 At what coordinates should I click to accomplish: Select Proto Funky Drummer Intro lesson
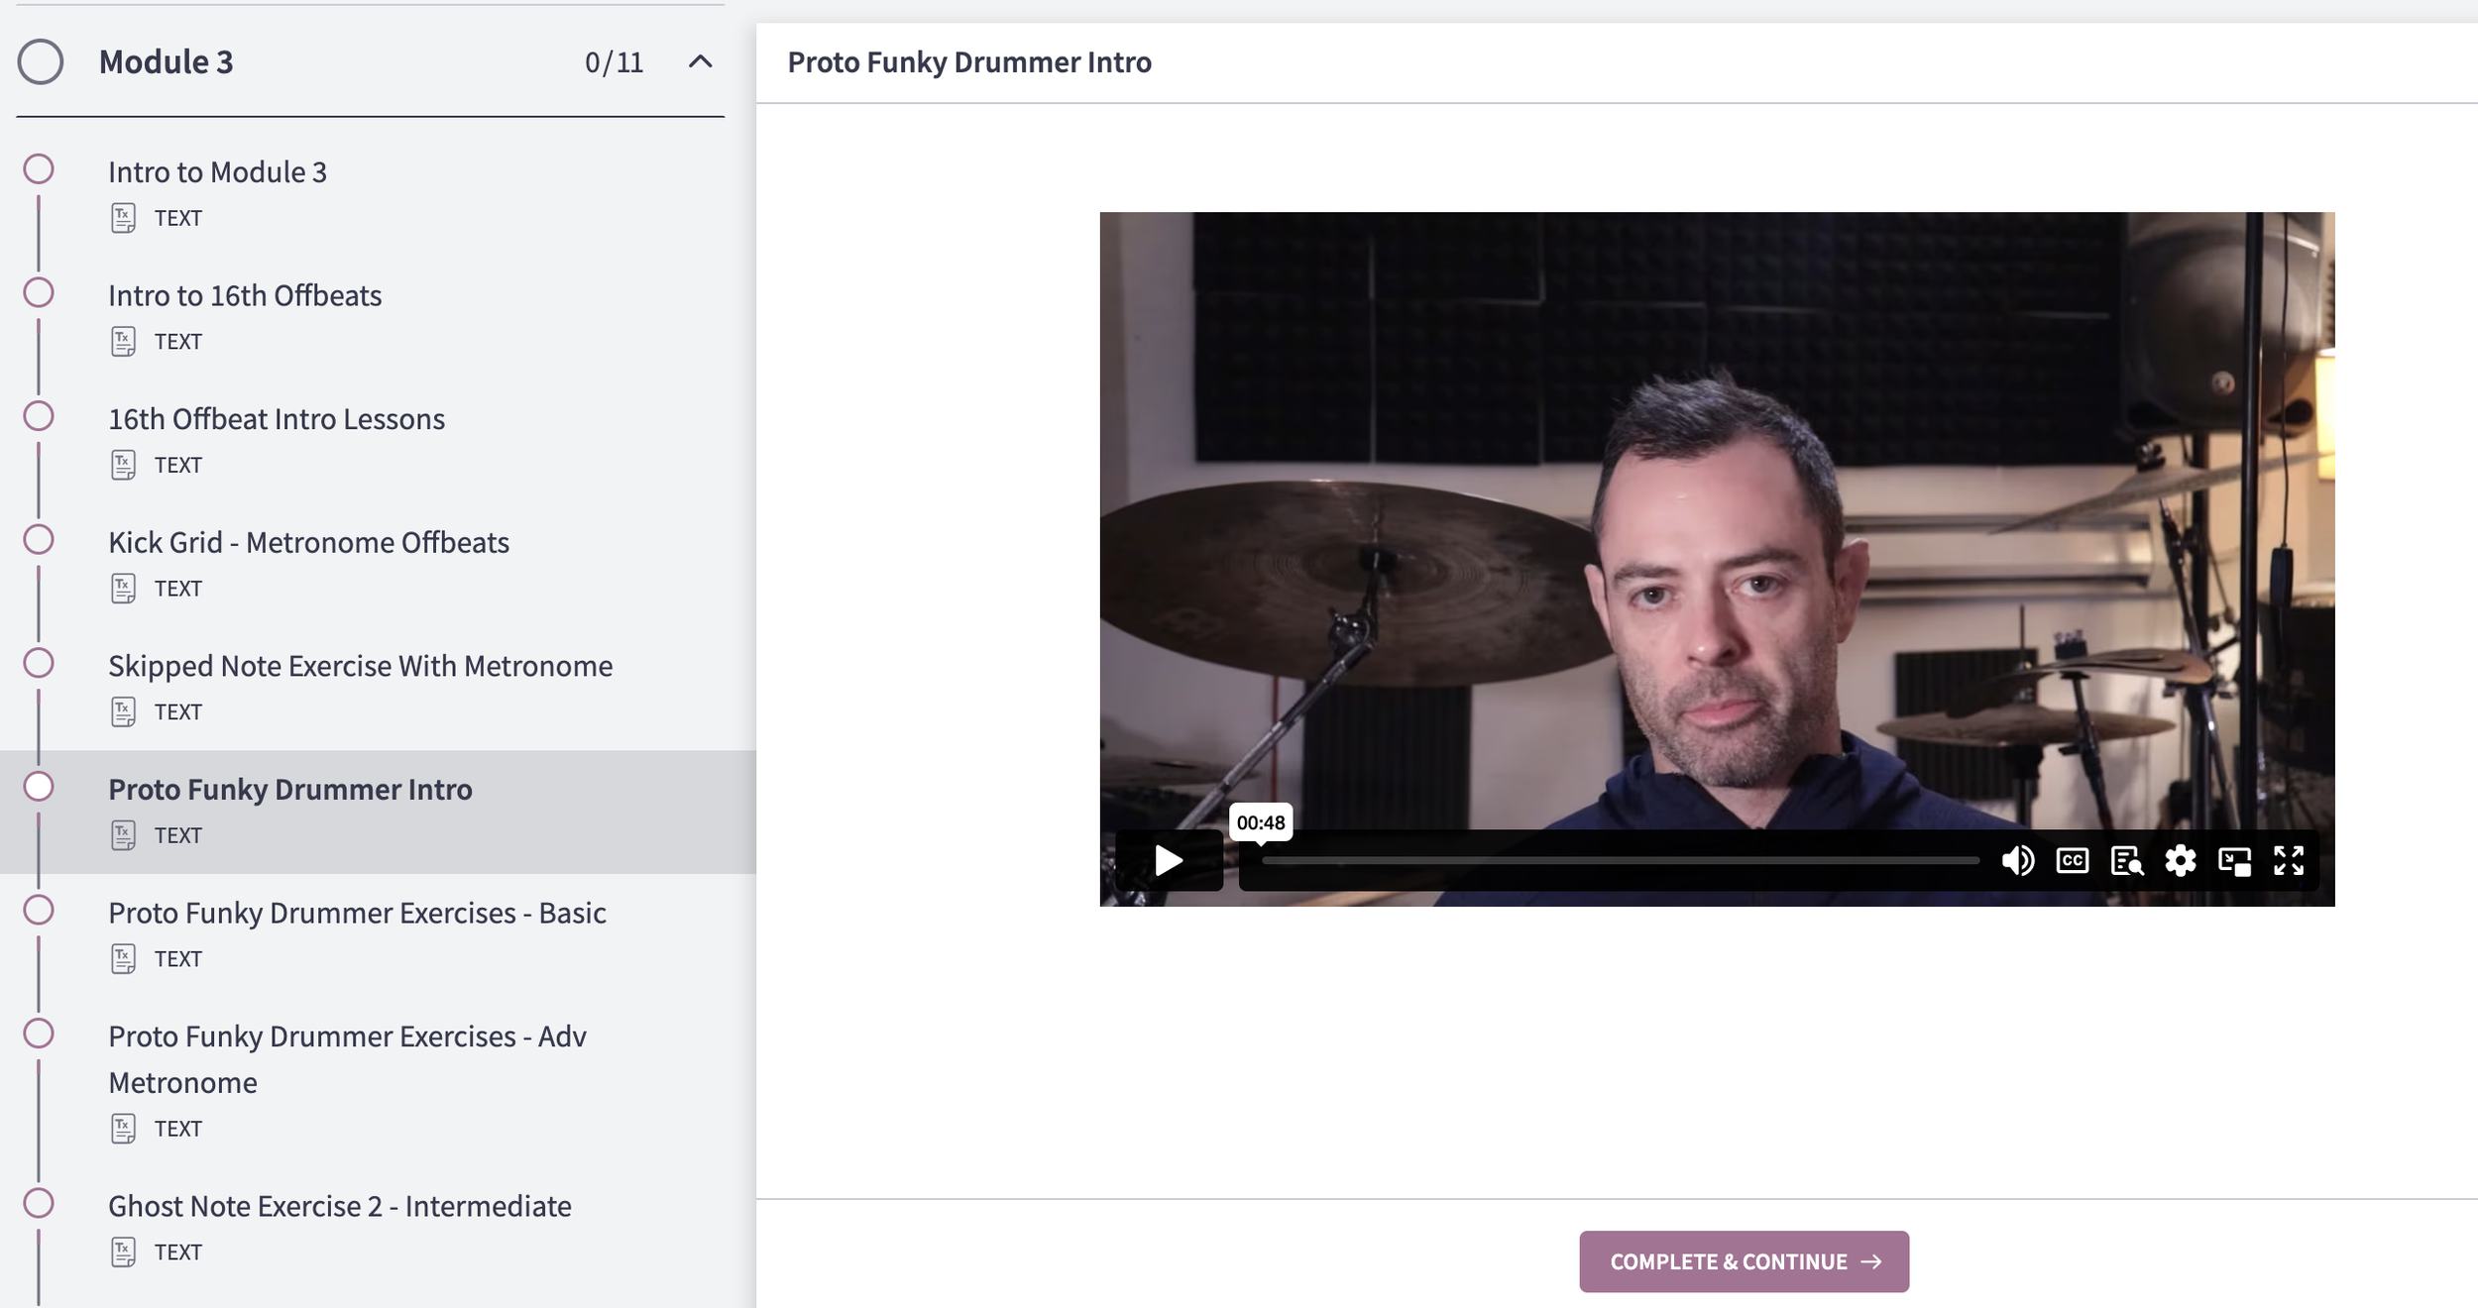tap(289, 790)
